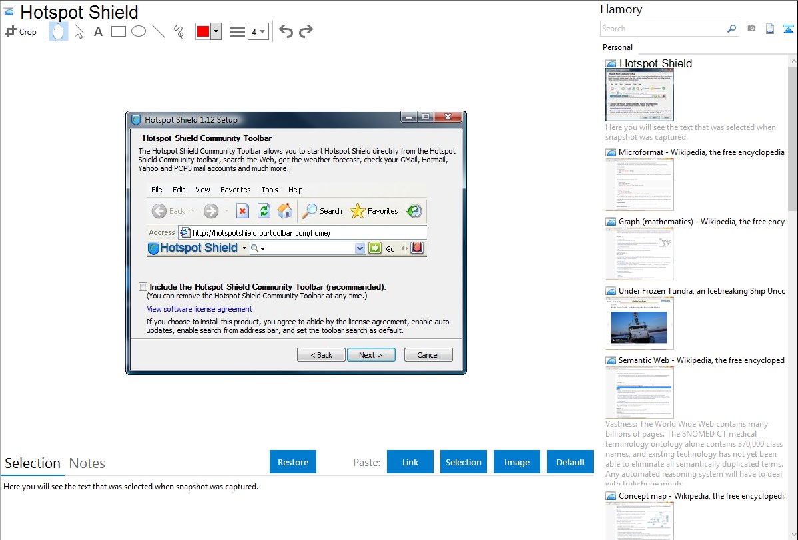Tick the Include Hotspot Shield Community Toolbar checkbox
The height and width of the screenshot is (540, 798).
(143, 286)
